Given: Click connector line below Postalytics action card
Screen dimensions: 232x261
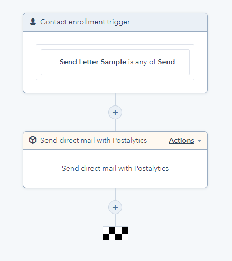Looking at the screenshot, I should [x=115, y=195].
